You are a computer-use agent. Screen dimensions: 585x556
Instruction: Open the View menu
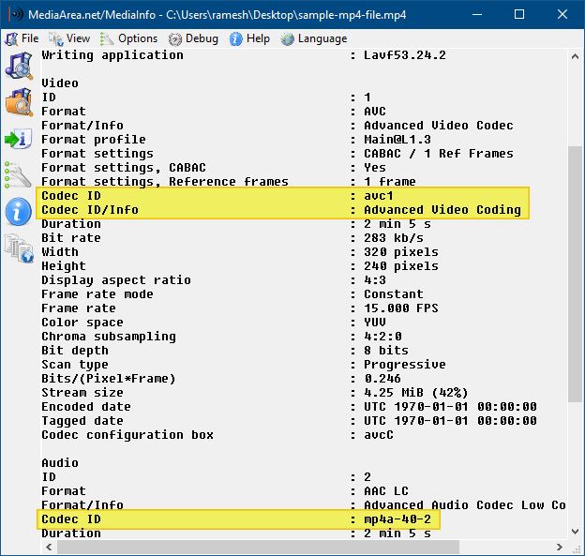click(69, 38)
